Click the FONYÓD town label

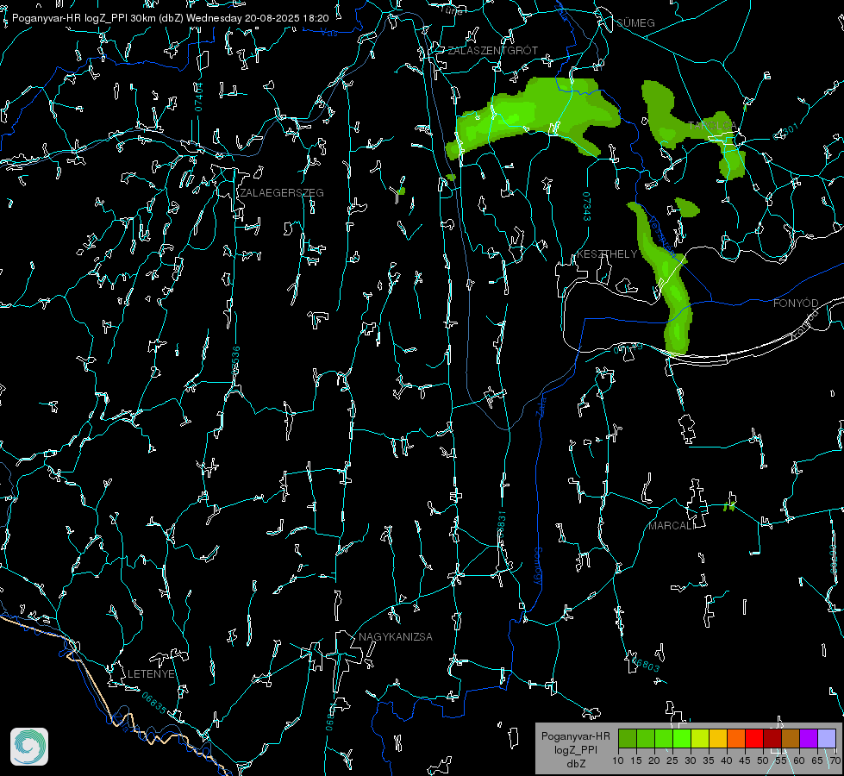[x=796, y=304]
